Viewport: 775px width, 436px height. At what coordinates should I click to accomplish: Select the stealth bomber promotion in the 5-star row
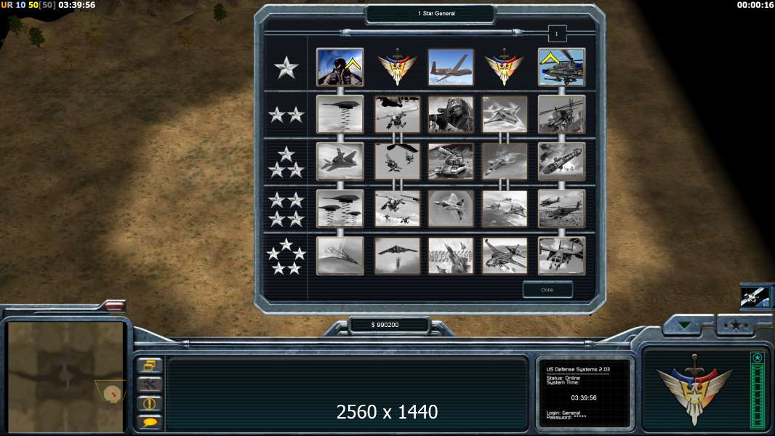397,256
